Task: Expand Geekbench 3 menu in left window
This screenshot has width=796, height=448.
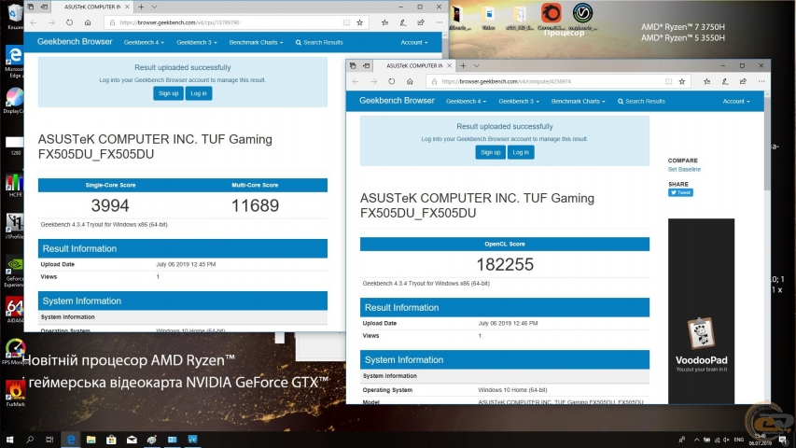Action: click(197, 43)
